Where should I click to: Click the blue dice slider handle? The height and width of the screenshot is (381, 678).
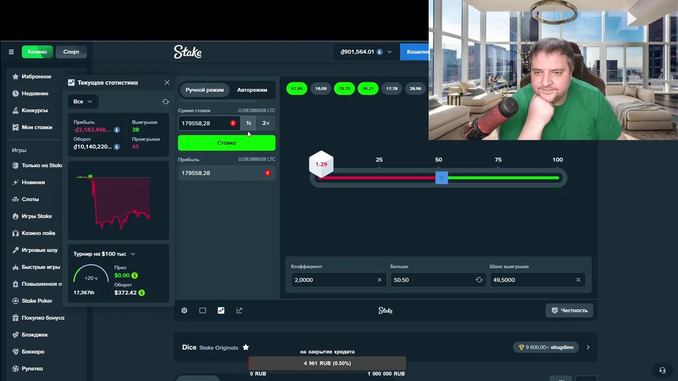click(441, 178)
